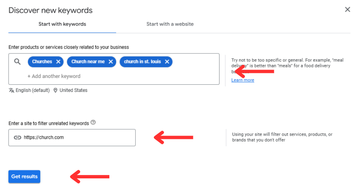Delete the church in st. louis chip
The image size is (356, 186).
(167, 62)
